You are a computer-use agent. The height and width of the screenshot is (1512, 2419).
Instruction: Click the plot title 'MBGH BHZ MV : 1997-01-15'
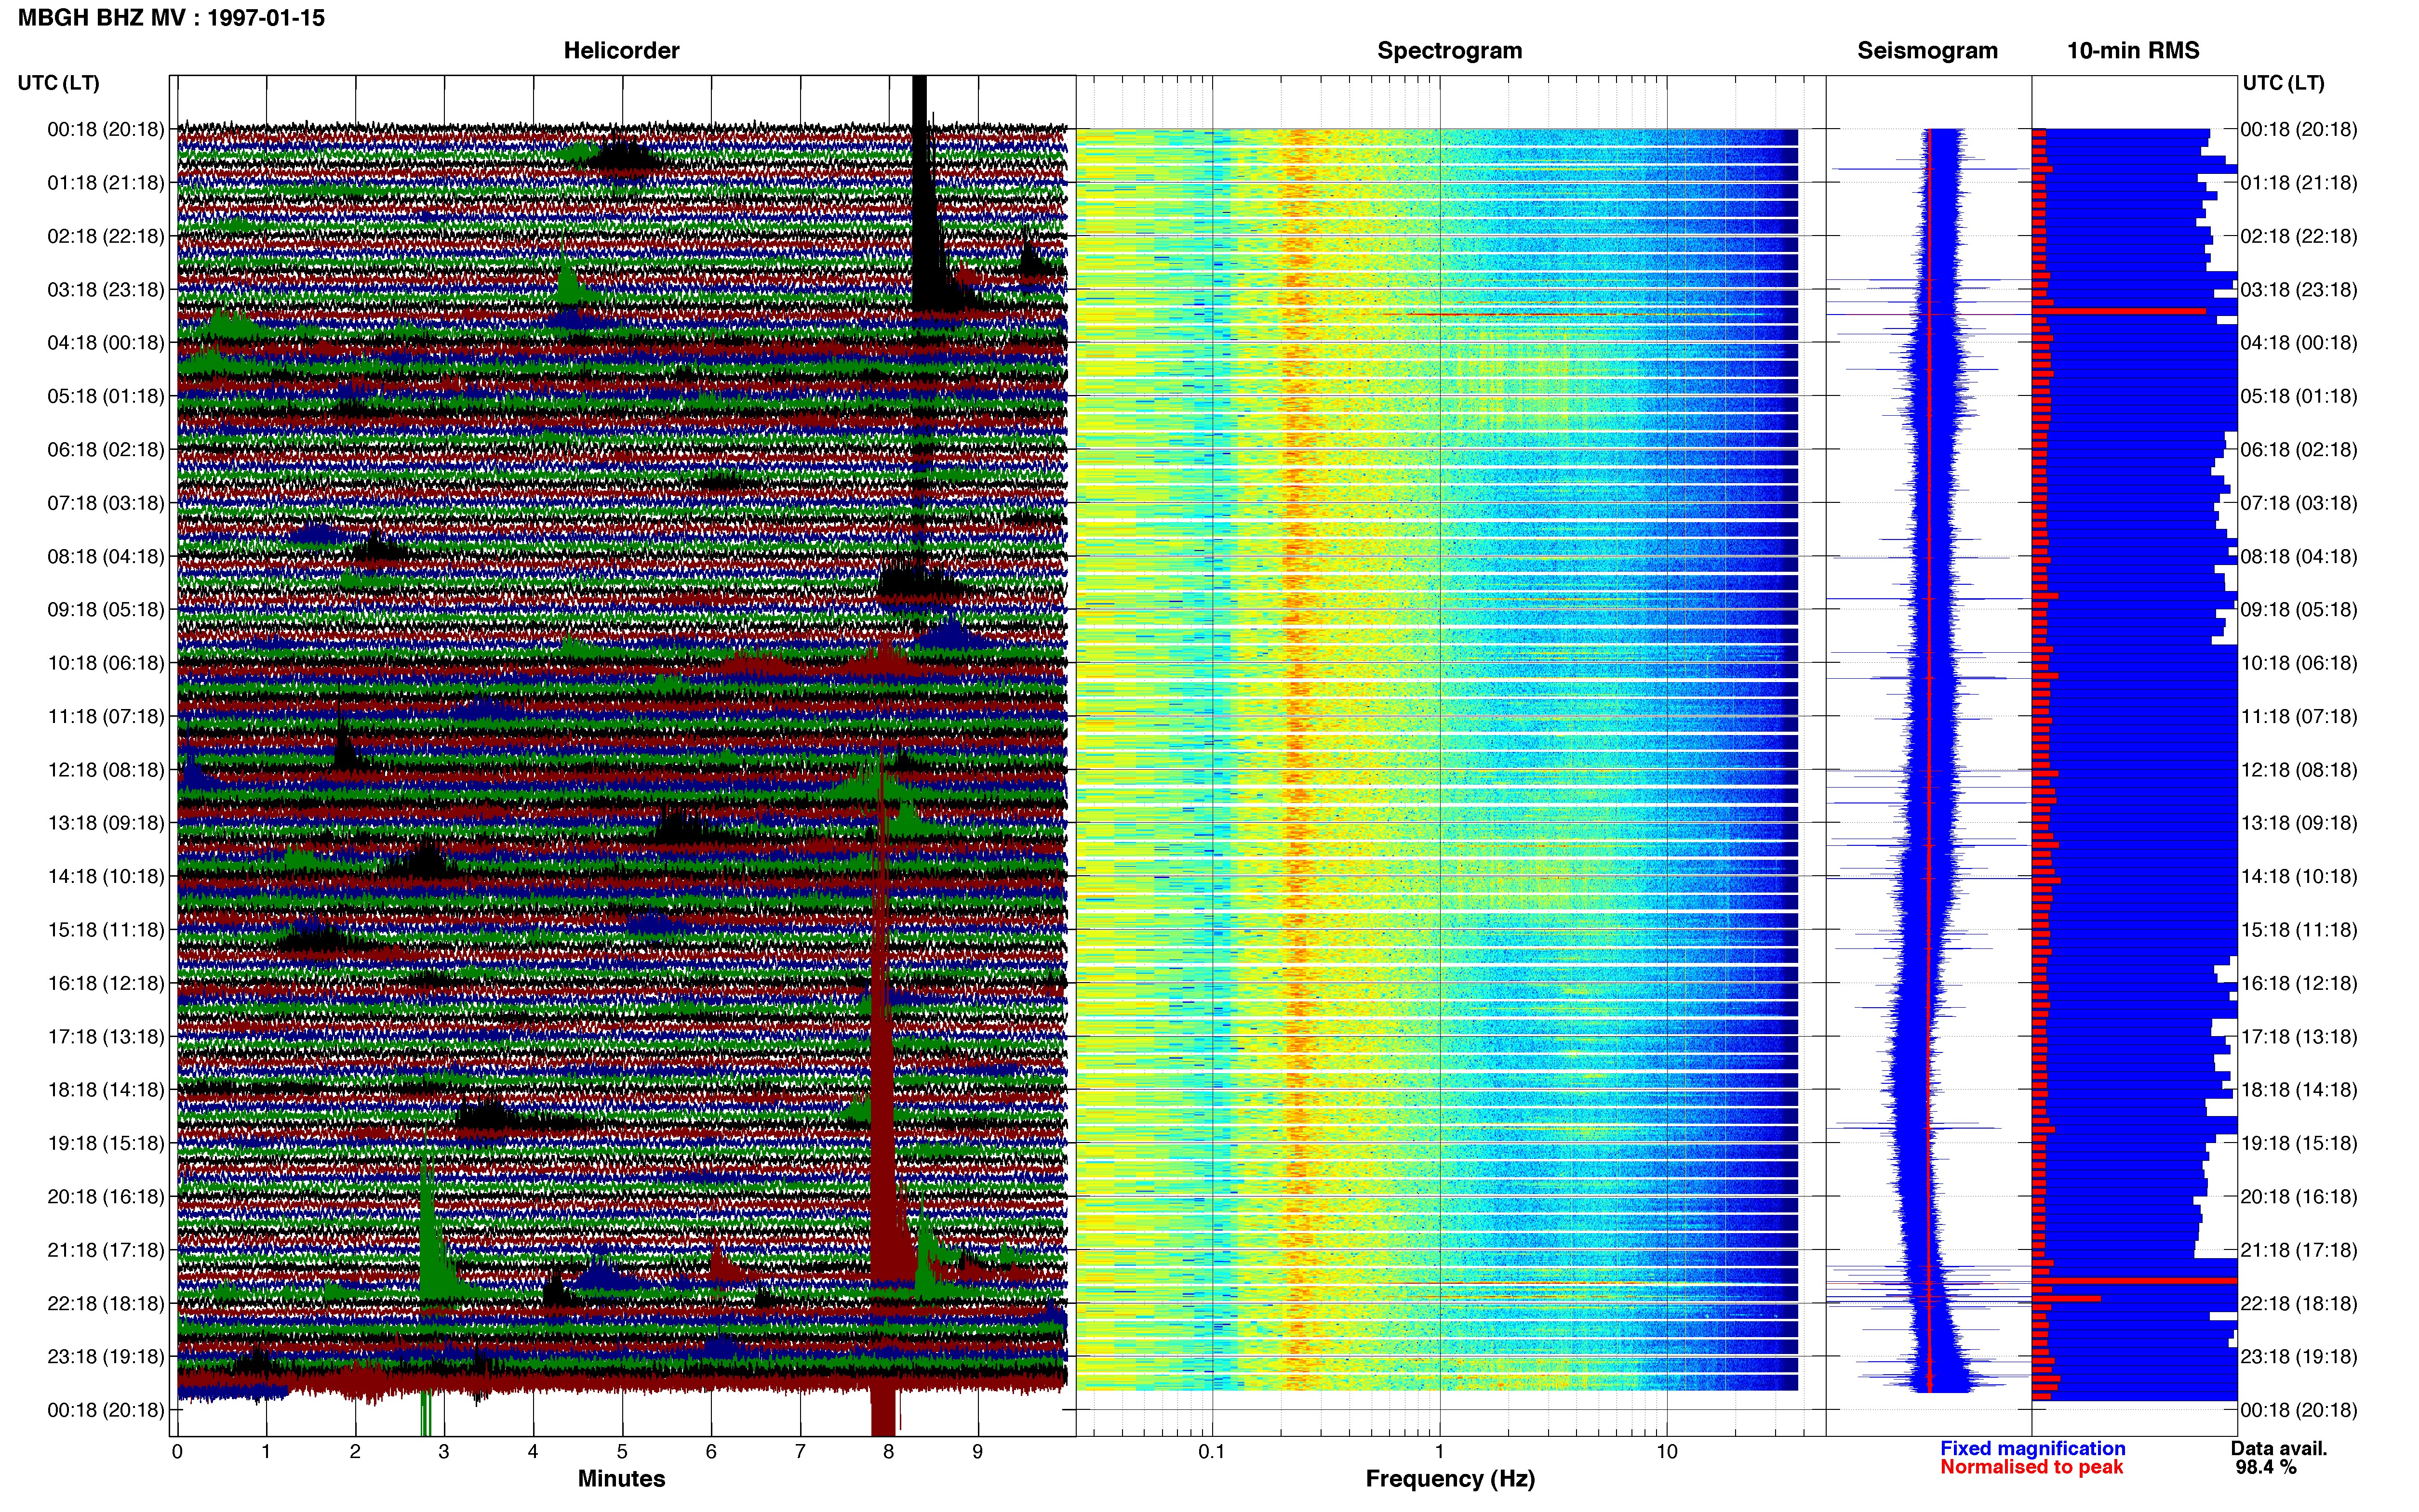point(171,18)
